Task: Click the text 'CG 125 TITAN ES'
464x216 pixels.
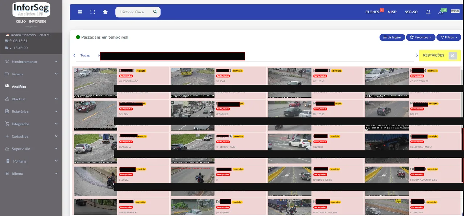Action: click(x=419, y=81)
